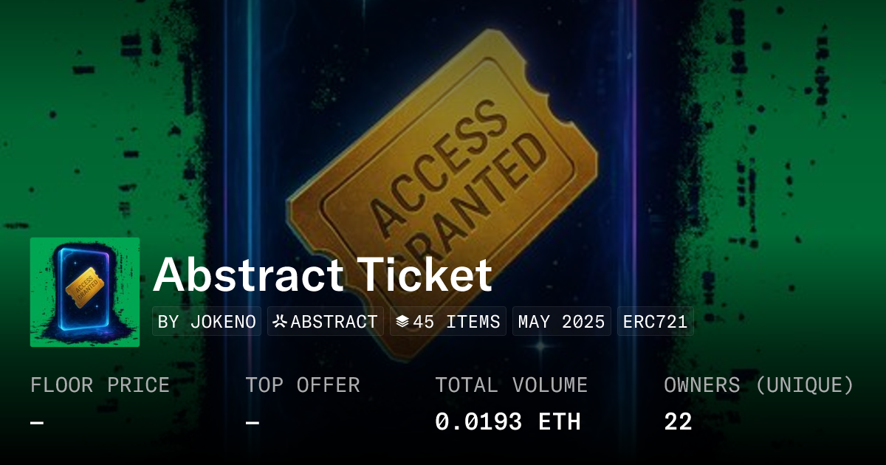Screen dimensions: 886x465
Task: Select the ABSTRACT chain label text
Action: tap(334, 322)
